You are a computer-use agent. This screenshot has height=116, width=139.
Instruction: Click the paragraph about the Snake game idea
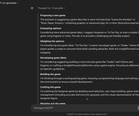[x=90, y=49]
